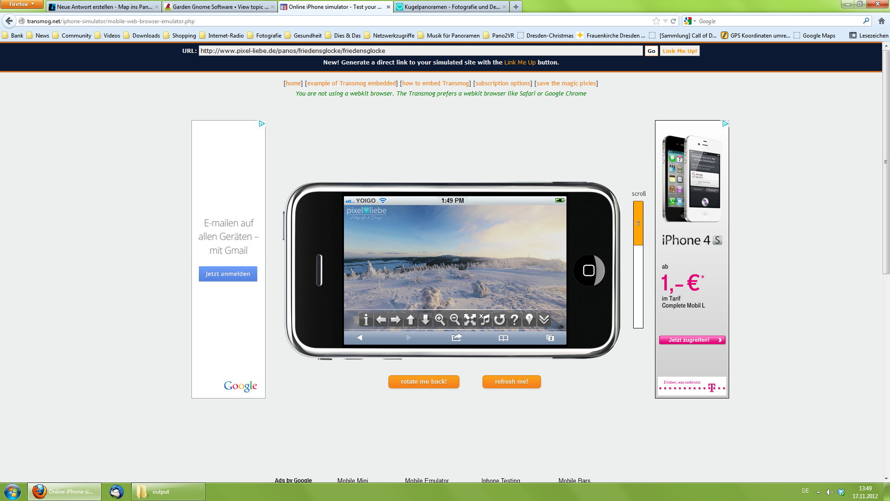This screenshot has height=501, width=890.
Task: Click the "Link Me Up!" button
Action: pyautogui.click(x=680, y=51)
